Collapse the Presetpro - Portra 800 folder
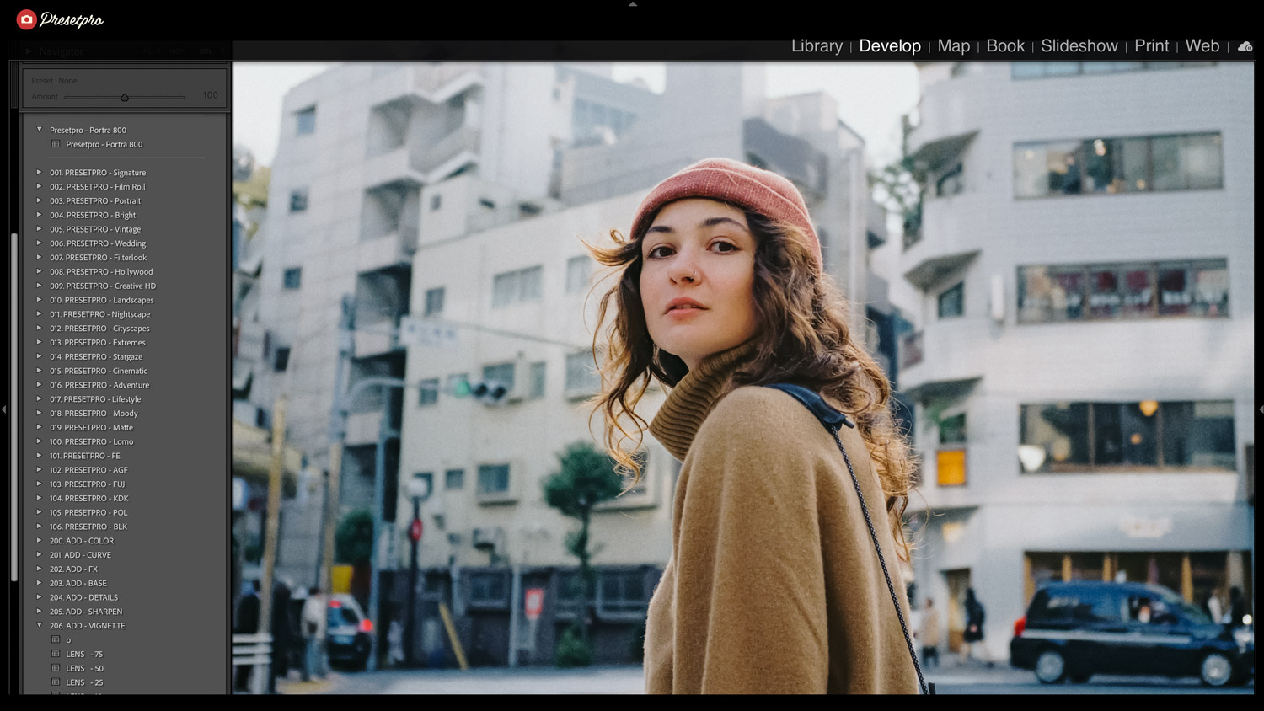 click(x=39, y=130)
